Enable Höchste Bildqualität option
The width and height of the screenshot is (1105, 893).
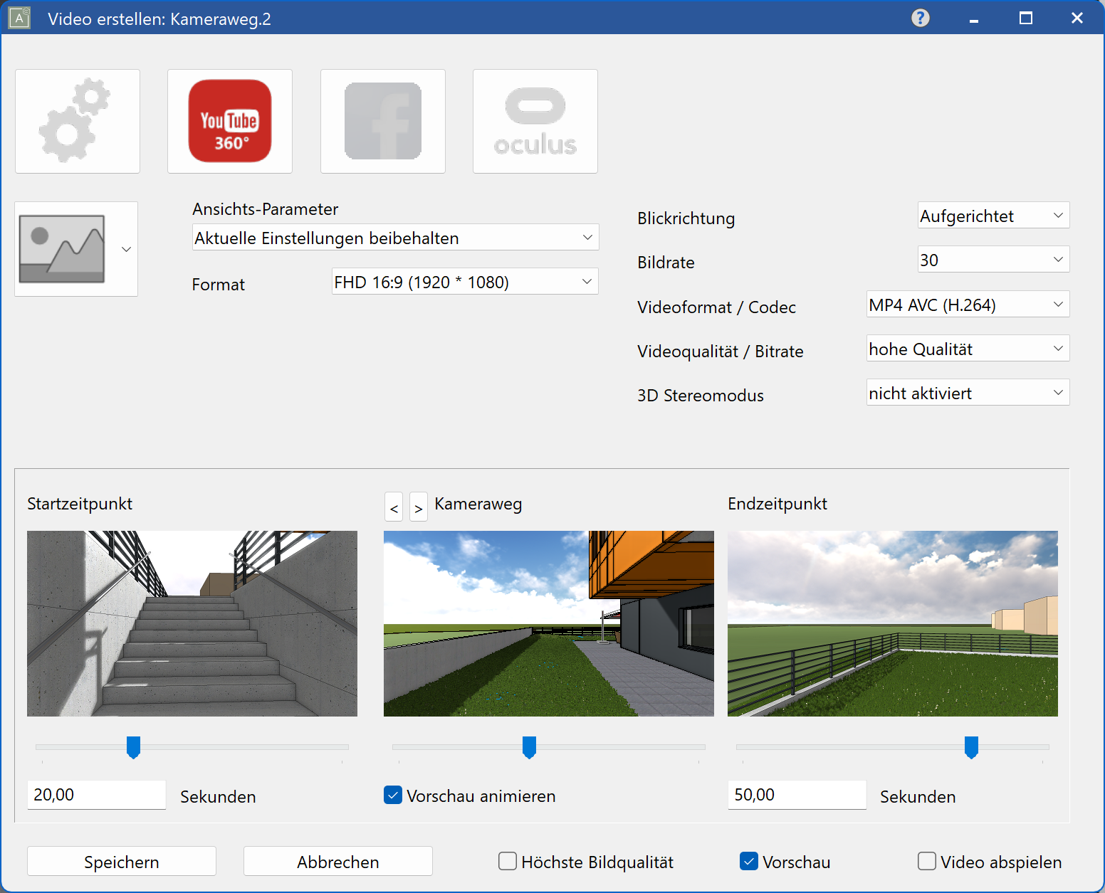pos(508,862)
